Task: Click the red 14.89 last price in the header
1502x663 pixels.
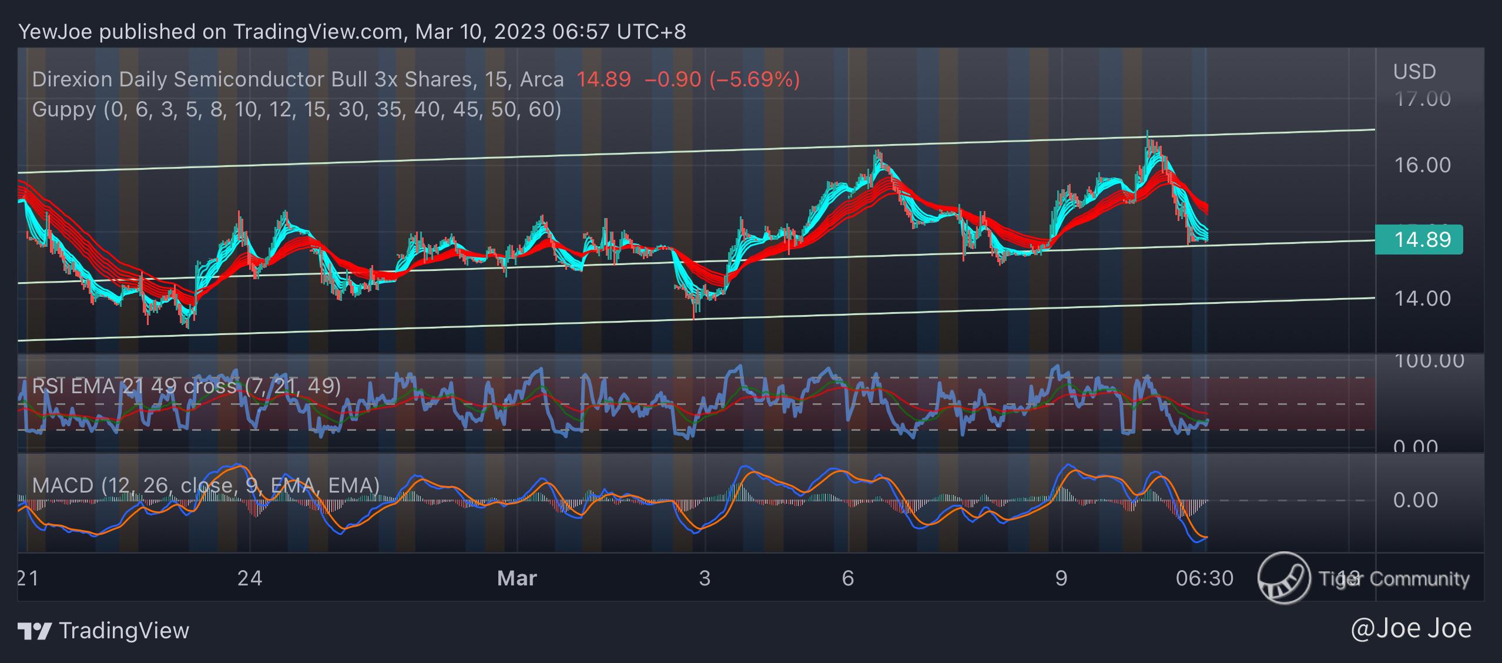Action: pyautogui.click(x=603, y=79)
